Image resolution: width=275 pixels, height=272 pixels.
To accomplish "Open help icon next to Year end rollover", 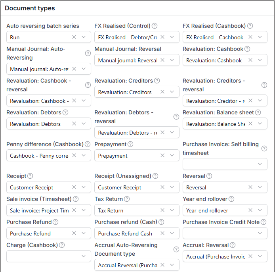I will tap(231, 199).
